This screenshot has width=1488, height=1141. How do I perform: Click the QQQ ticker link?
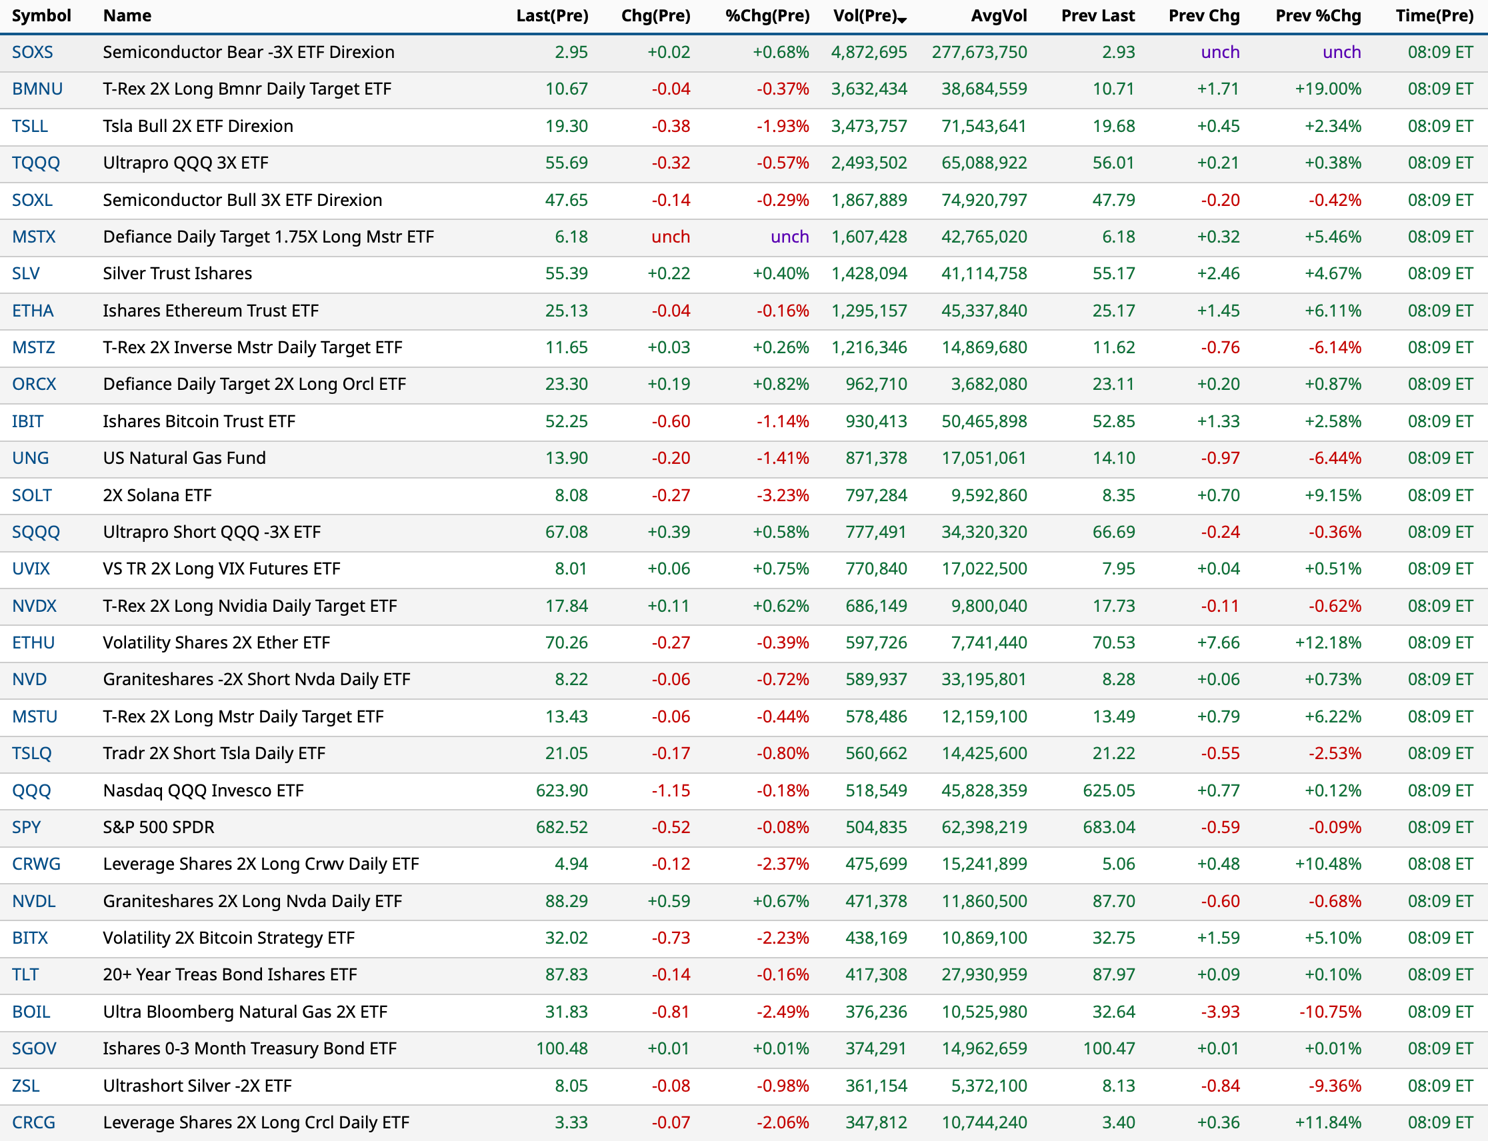[31, 791]
